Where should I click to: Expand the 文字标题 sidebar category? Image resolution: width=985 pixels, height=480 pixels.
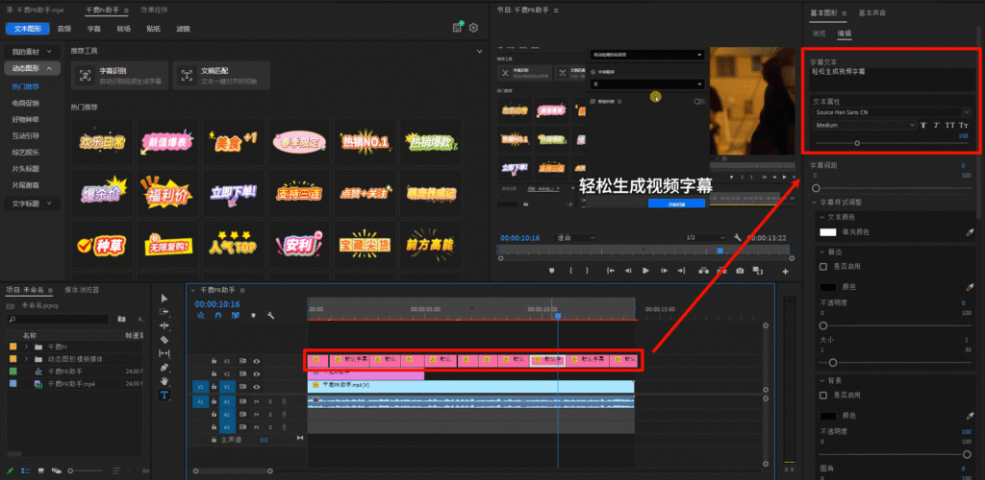click(x=33, y=204)
